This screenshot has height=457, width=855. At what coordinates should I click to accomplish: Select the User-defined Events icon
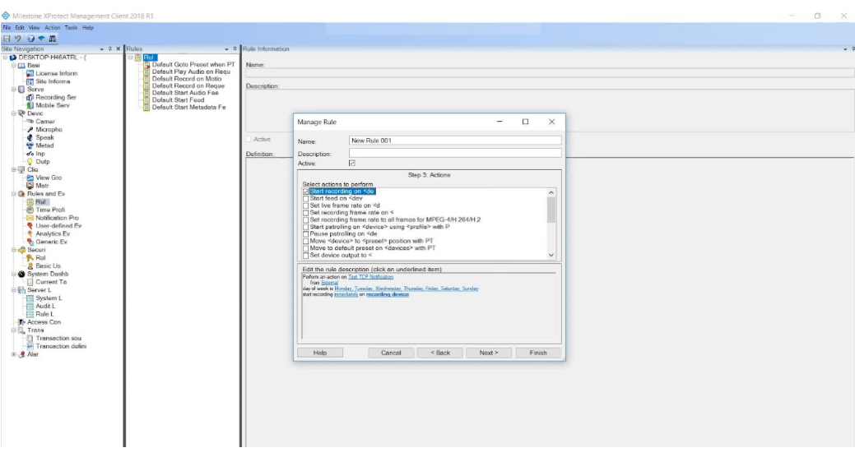click(x=30, y=225)
